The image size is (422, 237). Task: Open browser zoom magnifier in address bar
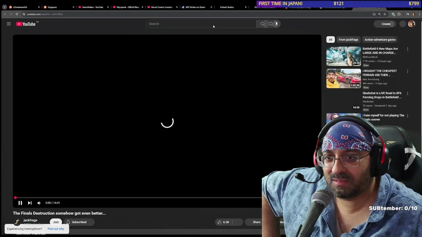379,14
